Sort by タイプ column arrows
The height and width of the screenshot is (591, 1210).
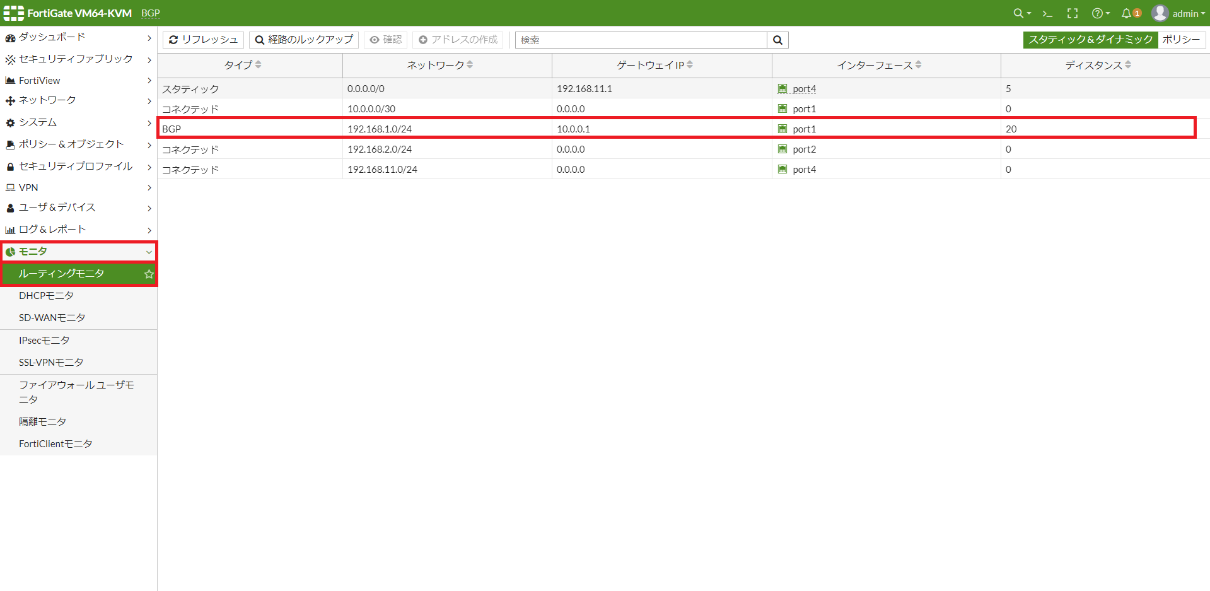point(259,65)
